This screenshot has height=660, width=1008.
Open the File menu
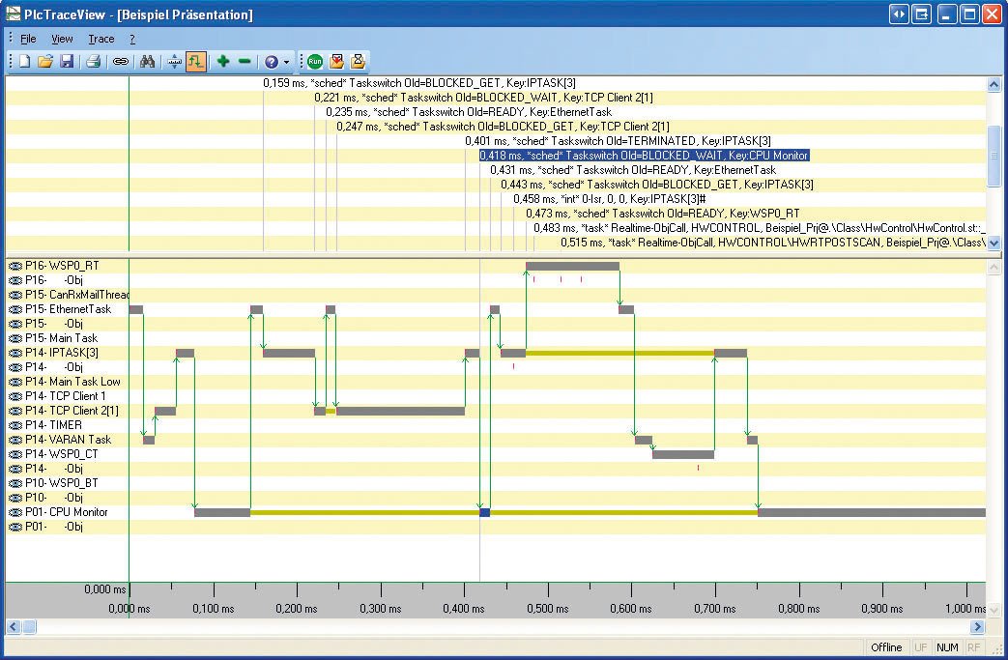click(28, 40)
